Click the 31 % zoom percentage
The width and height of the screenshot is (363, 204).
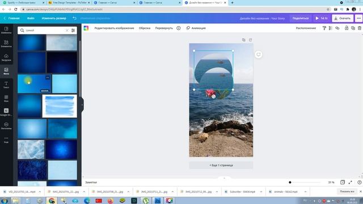pyautogui.click(x=331, y=182)
